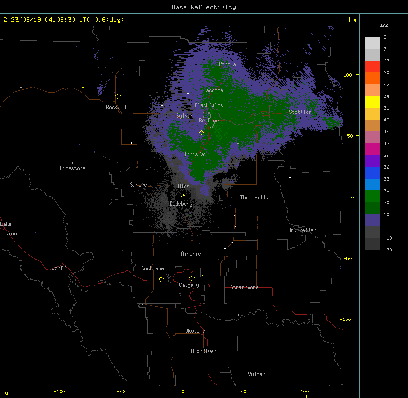Click the Sylvan label

[185, 116]
